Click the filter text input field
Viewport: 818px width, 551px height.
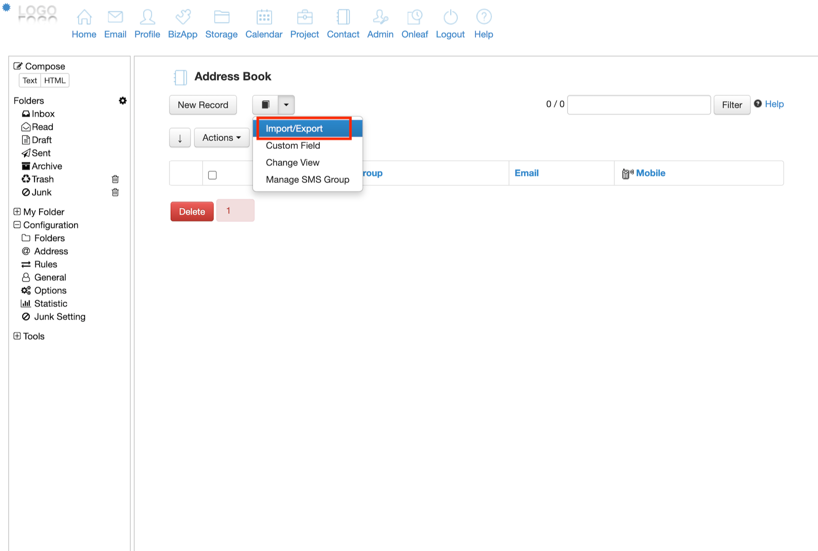[x=638, y=105]
